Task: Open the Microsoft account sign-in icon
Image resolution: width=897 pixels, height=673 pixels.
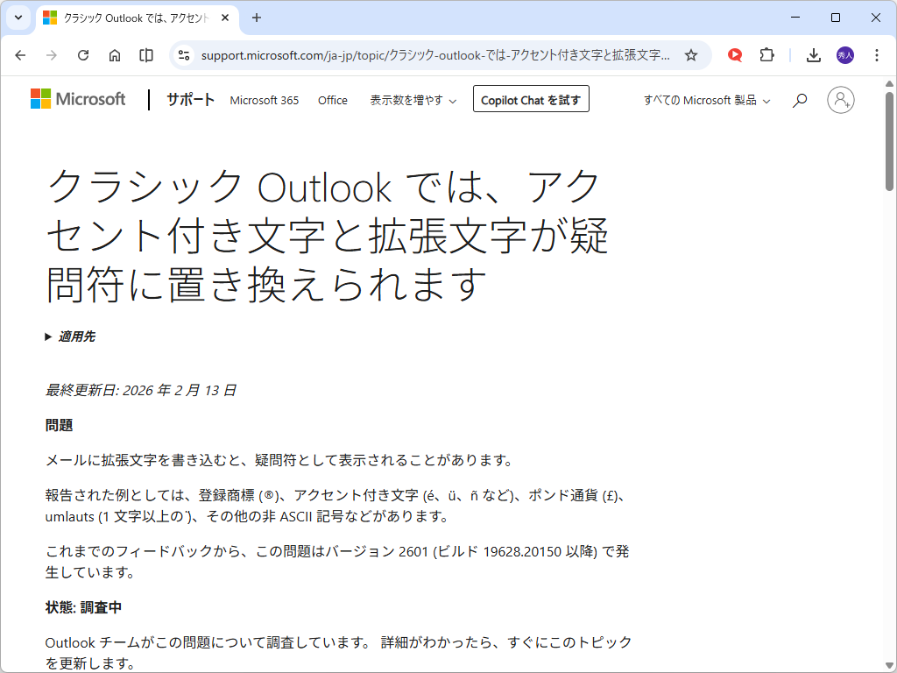Action: point(840,100)
